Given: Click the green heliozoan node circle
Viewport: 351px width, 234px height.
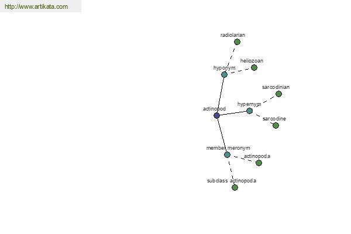Looking at the screenshot, I should (x=254, y=68).
